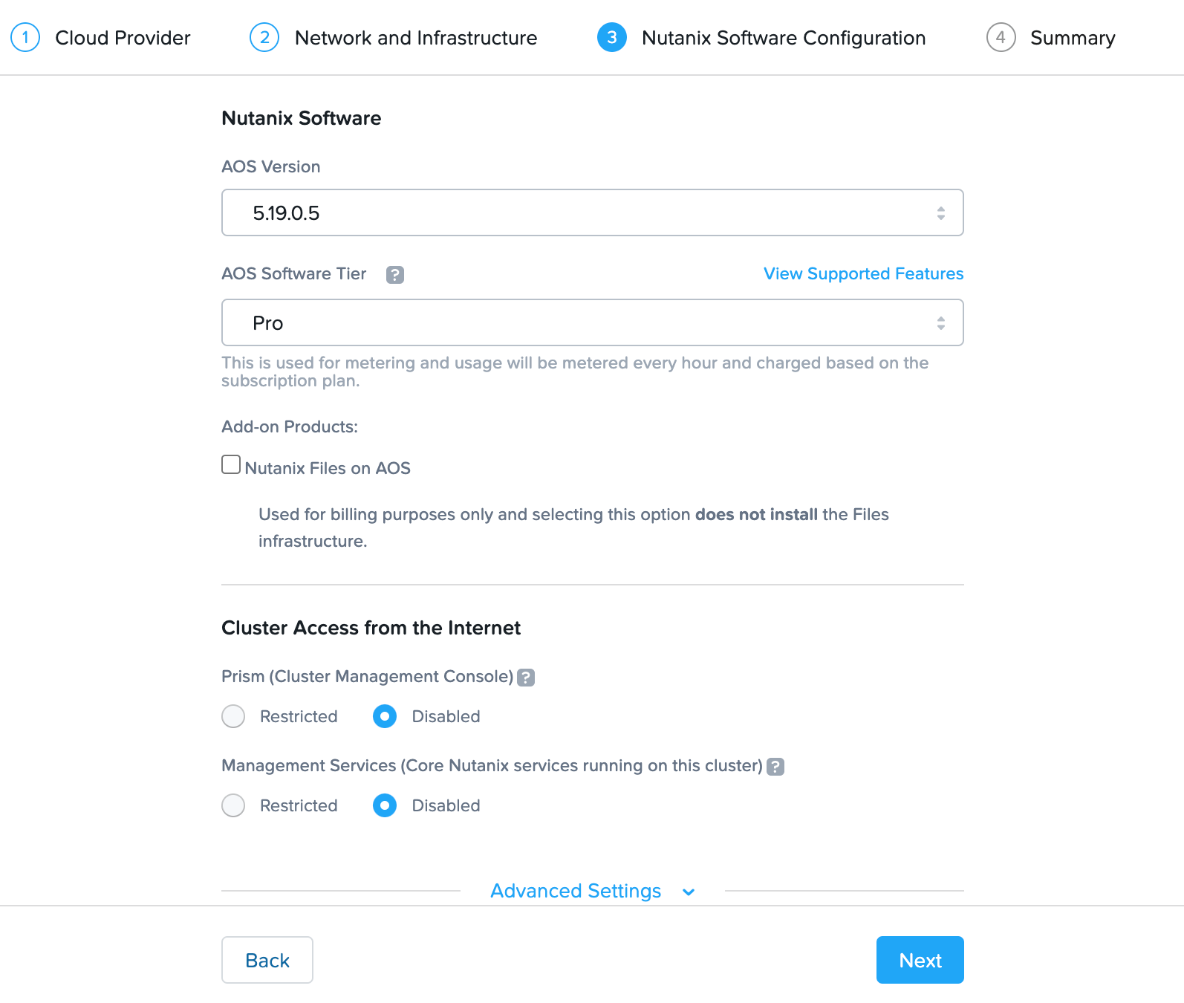Click step 1 circle icon for Cloud Provider
Screen dimensions: 1184x1003
pos(25,37)
